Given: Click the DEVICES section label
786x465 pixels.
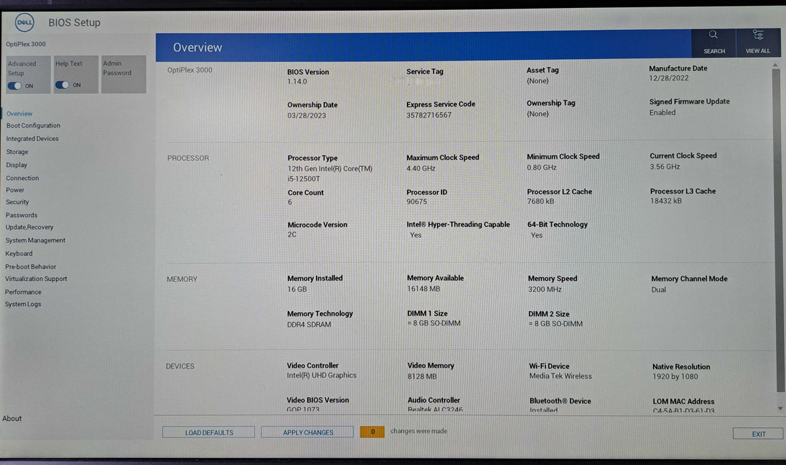Looking at the screenshot, I should click(180, 367).
